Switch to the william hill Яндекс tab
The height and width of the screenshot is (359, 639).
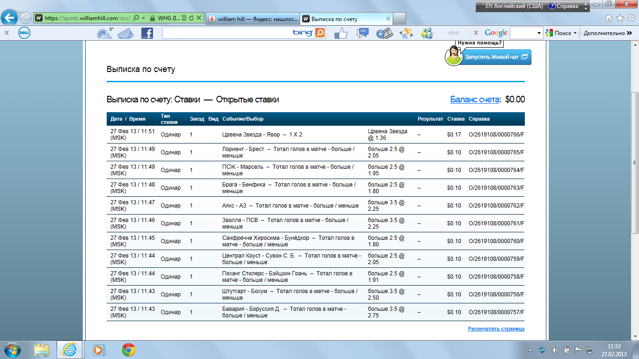[252, 19]
